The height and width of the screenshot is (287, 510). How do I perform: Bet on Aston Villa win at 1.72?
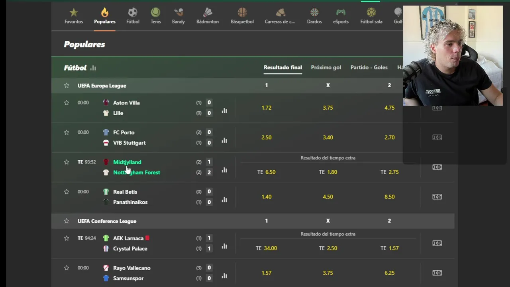(267, 108)
